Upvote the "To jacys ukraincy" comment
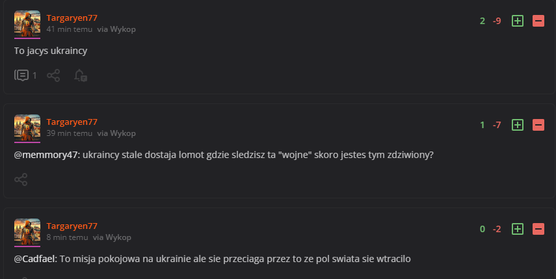Viewport: 556px width, 279px height. coord(518,21)
